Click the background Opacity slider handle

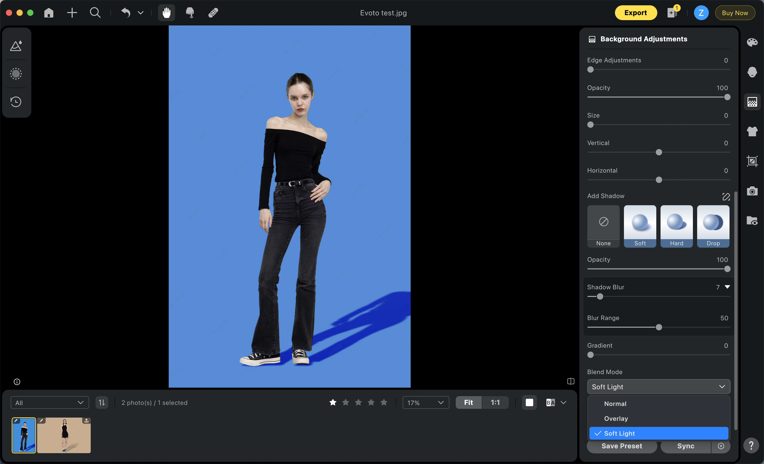pos(727,97)
